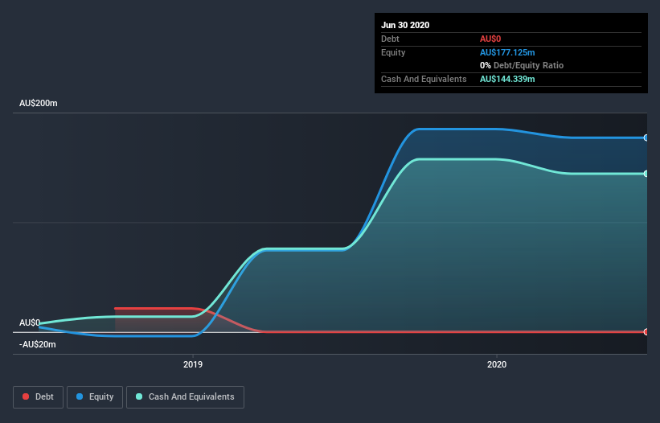
Task: Click the red Debt legend dot
Action: coord(26,396)
